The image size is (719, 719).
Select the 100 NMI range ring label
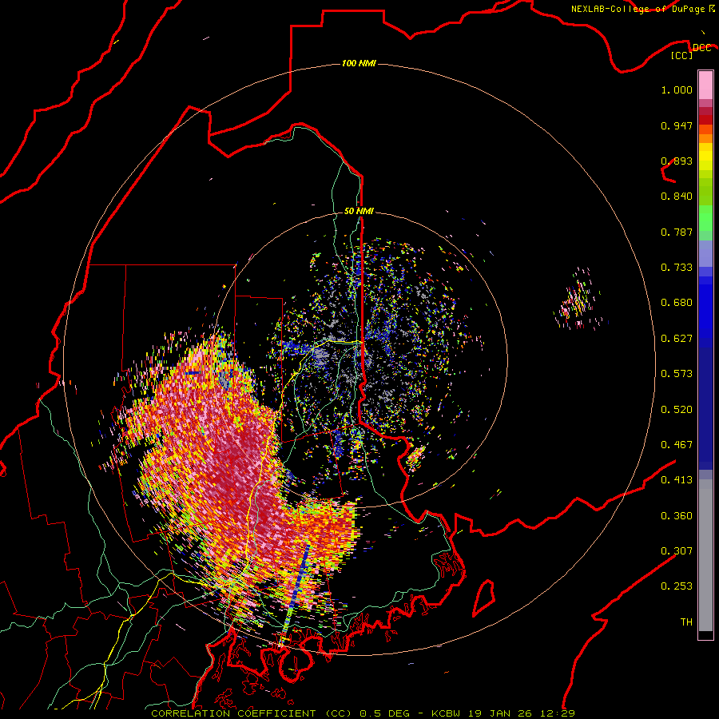[x=359, y=63]
